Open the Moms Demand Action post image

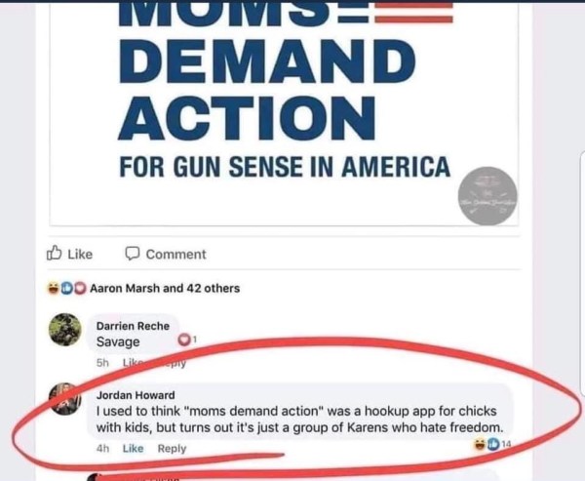284,112
